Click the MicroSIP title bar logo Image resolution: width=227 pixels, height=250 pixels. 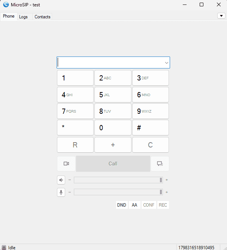(6, 5)
